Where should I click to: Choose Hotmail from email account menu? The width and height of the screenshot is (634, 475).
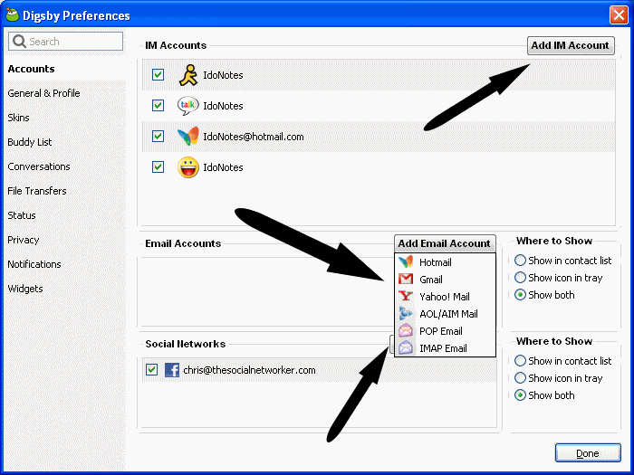tap(445, 262)
